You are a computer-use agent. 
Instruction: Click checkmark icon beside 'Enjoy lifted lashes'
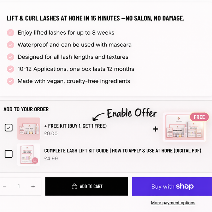[x=11, y=33]
